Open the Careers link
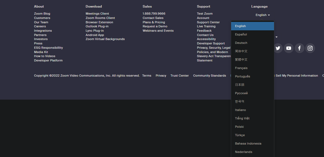 [40, 26]
